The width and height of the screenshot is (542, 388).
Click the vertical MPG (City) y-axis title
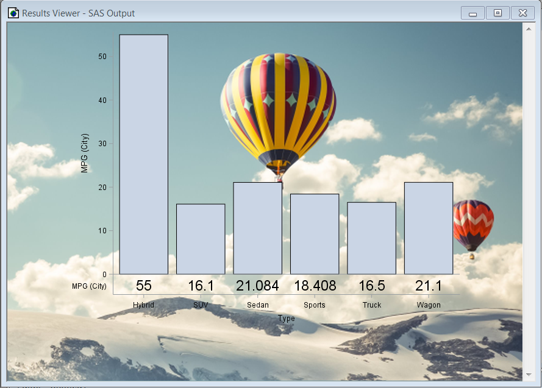pos(85,153)
